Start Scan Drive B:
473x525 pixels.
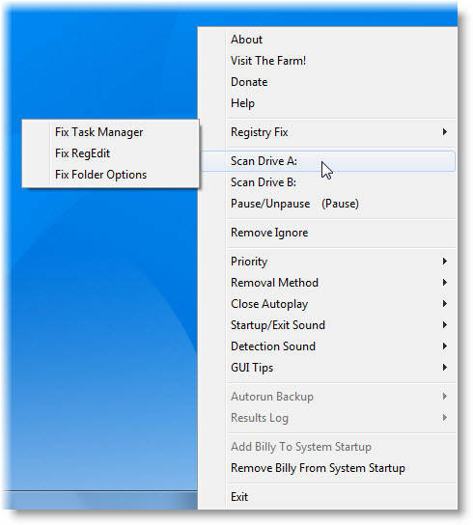click(x=327, y=182)
